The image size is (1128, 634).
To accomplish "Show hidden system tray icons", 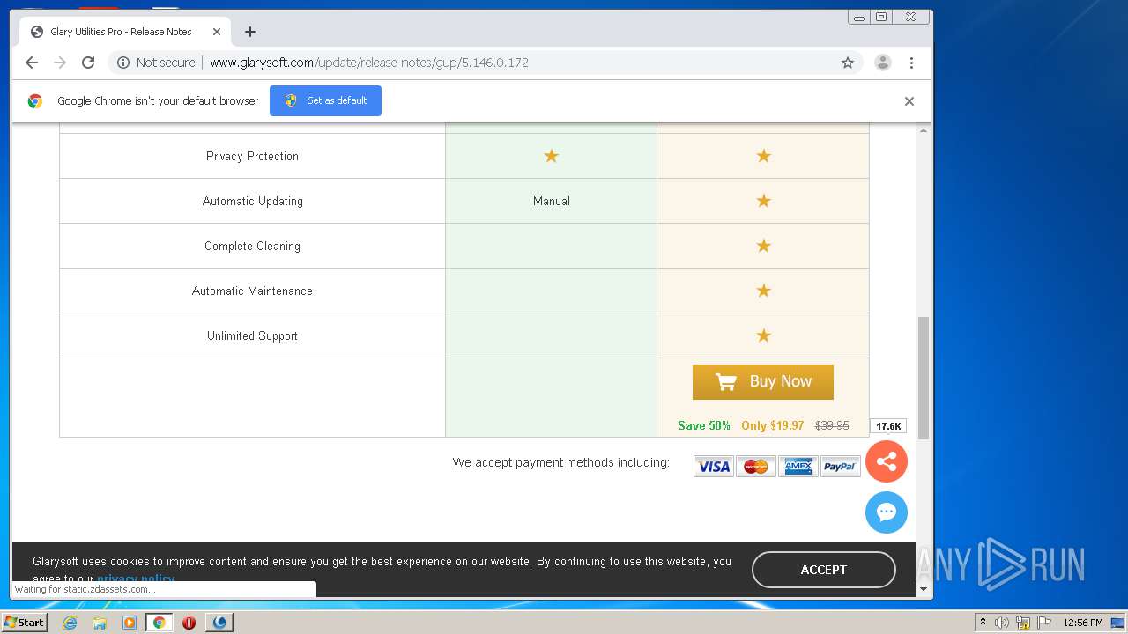I will [x=983, y=622].
